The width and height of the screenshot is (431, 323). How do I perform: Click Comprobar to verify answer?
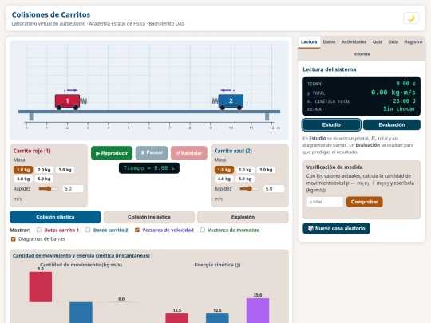(x=364, y=202)
